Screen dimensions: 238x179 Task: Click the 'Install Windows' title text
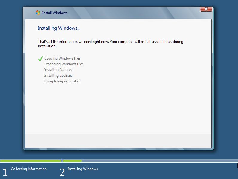(x=55, y=13)
